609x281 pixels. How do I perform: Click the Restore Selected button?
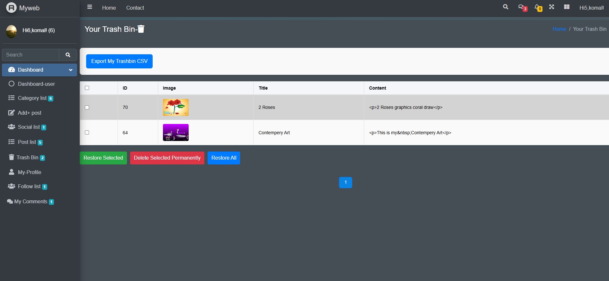pyautogui.click(x=103, y=158)
